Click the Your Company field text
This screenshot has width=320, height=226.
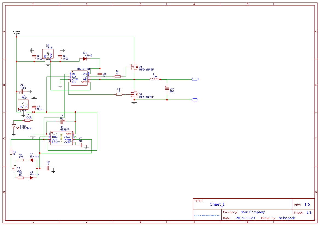tap(253, 212)
